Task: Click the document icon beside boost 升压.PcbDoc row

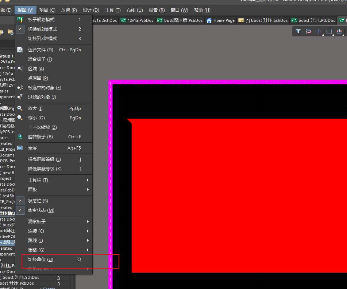Action: [58, 283]
